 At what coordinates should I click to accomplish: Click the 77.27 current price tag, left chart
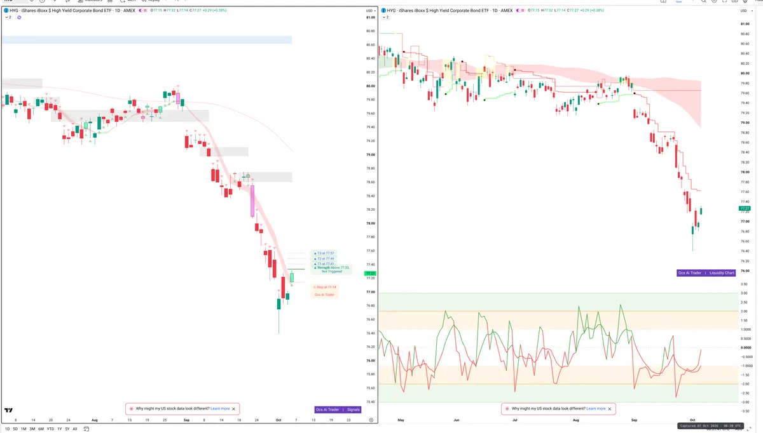[x=370, y=274]
